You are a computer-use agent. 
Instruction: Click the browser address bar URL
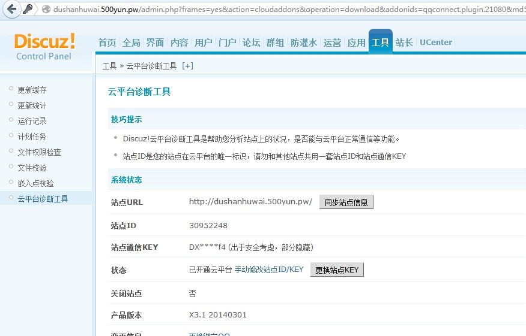click(289, 10)
